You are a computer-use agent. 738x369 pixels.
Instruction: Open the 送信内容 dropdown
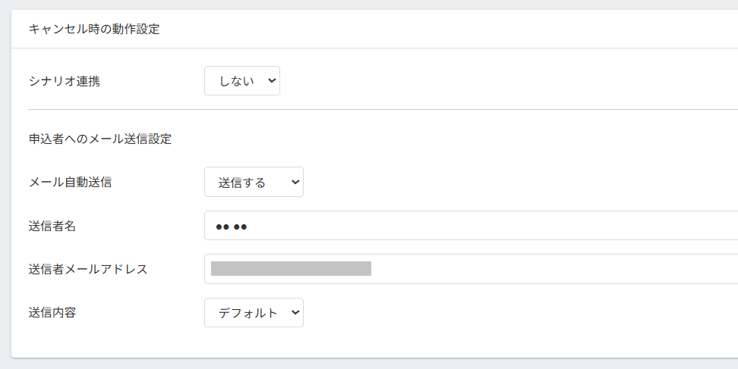pyautogui.click(x=254, y=312)
